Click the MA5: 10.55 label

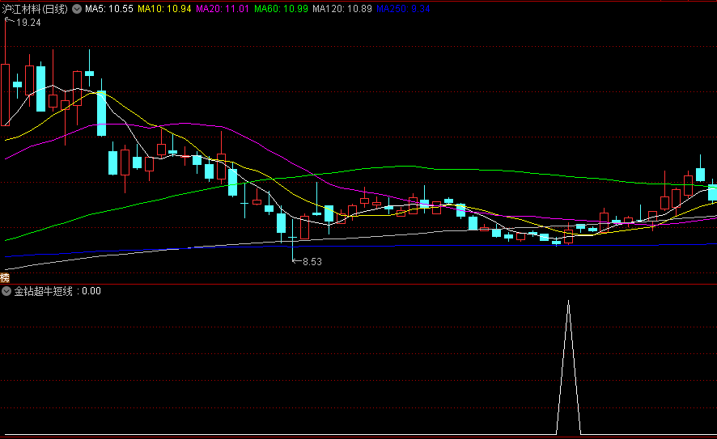coord(108,9)
